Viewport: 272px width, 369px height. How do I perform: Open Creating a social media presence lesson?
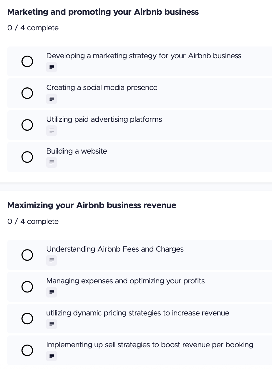102,88
